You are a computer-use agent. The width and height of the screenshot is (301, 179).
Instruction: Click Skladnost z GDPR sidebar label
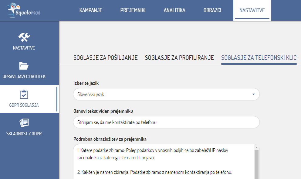pyautogui.click(x=24, y=134)
